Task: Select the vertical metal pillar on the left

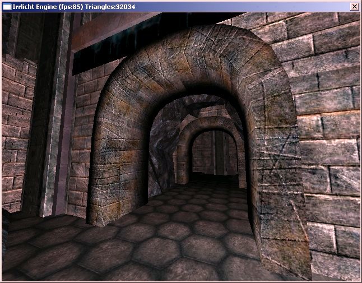Action: tap(57, 123)
